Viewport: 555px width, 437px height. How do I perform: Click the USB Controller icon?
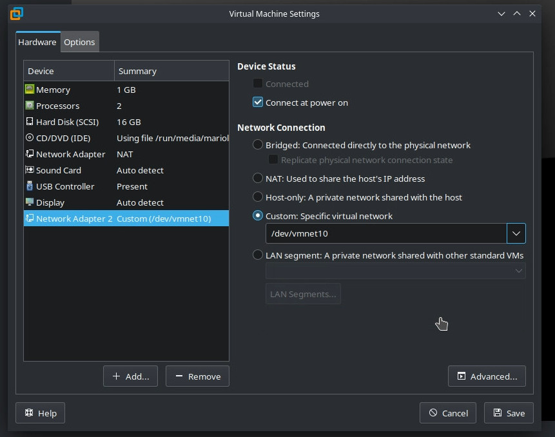point(30,186)
